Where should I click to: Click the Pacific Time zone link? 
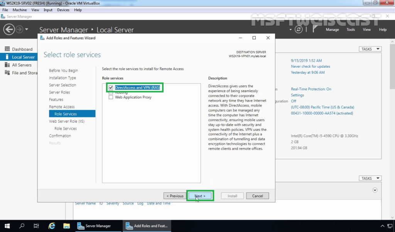tap(322, 107)
